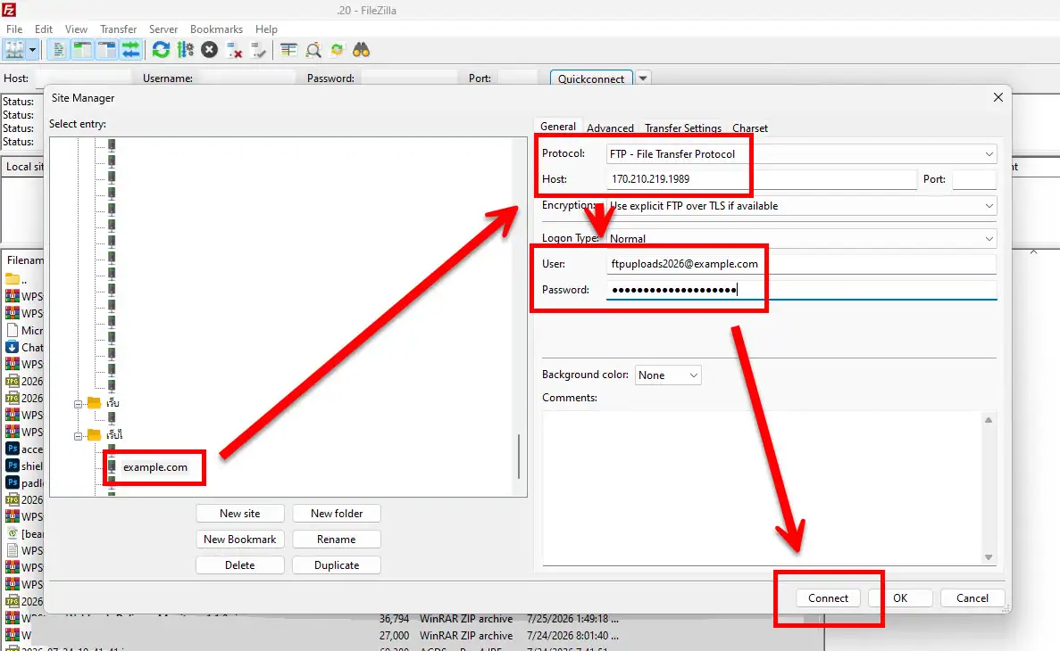Click the Cancel current operation icon
Viewport: 1060px width, 651px height.
(x=210, y=50)
